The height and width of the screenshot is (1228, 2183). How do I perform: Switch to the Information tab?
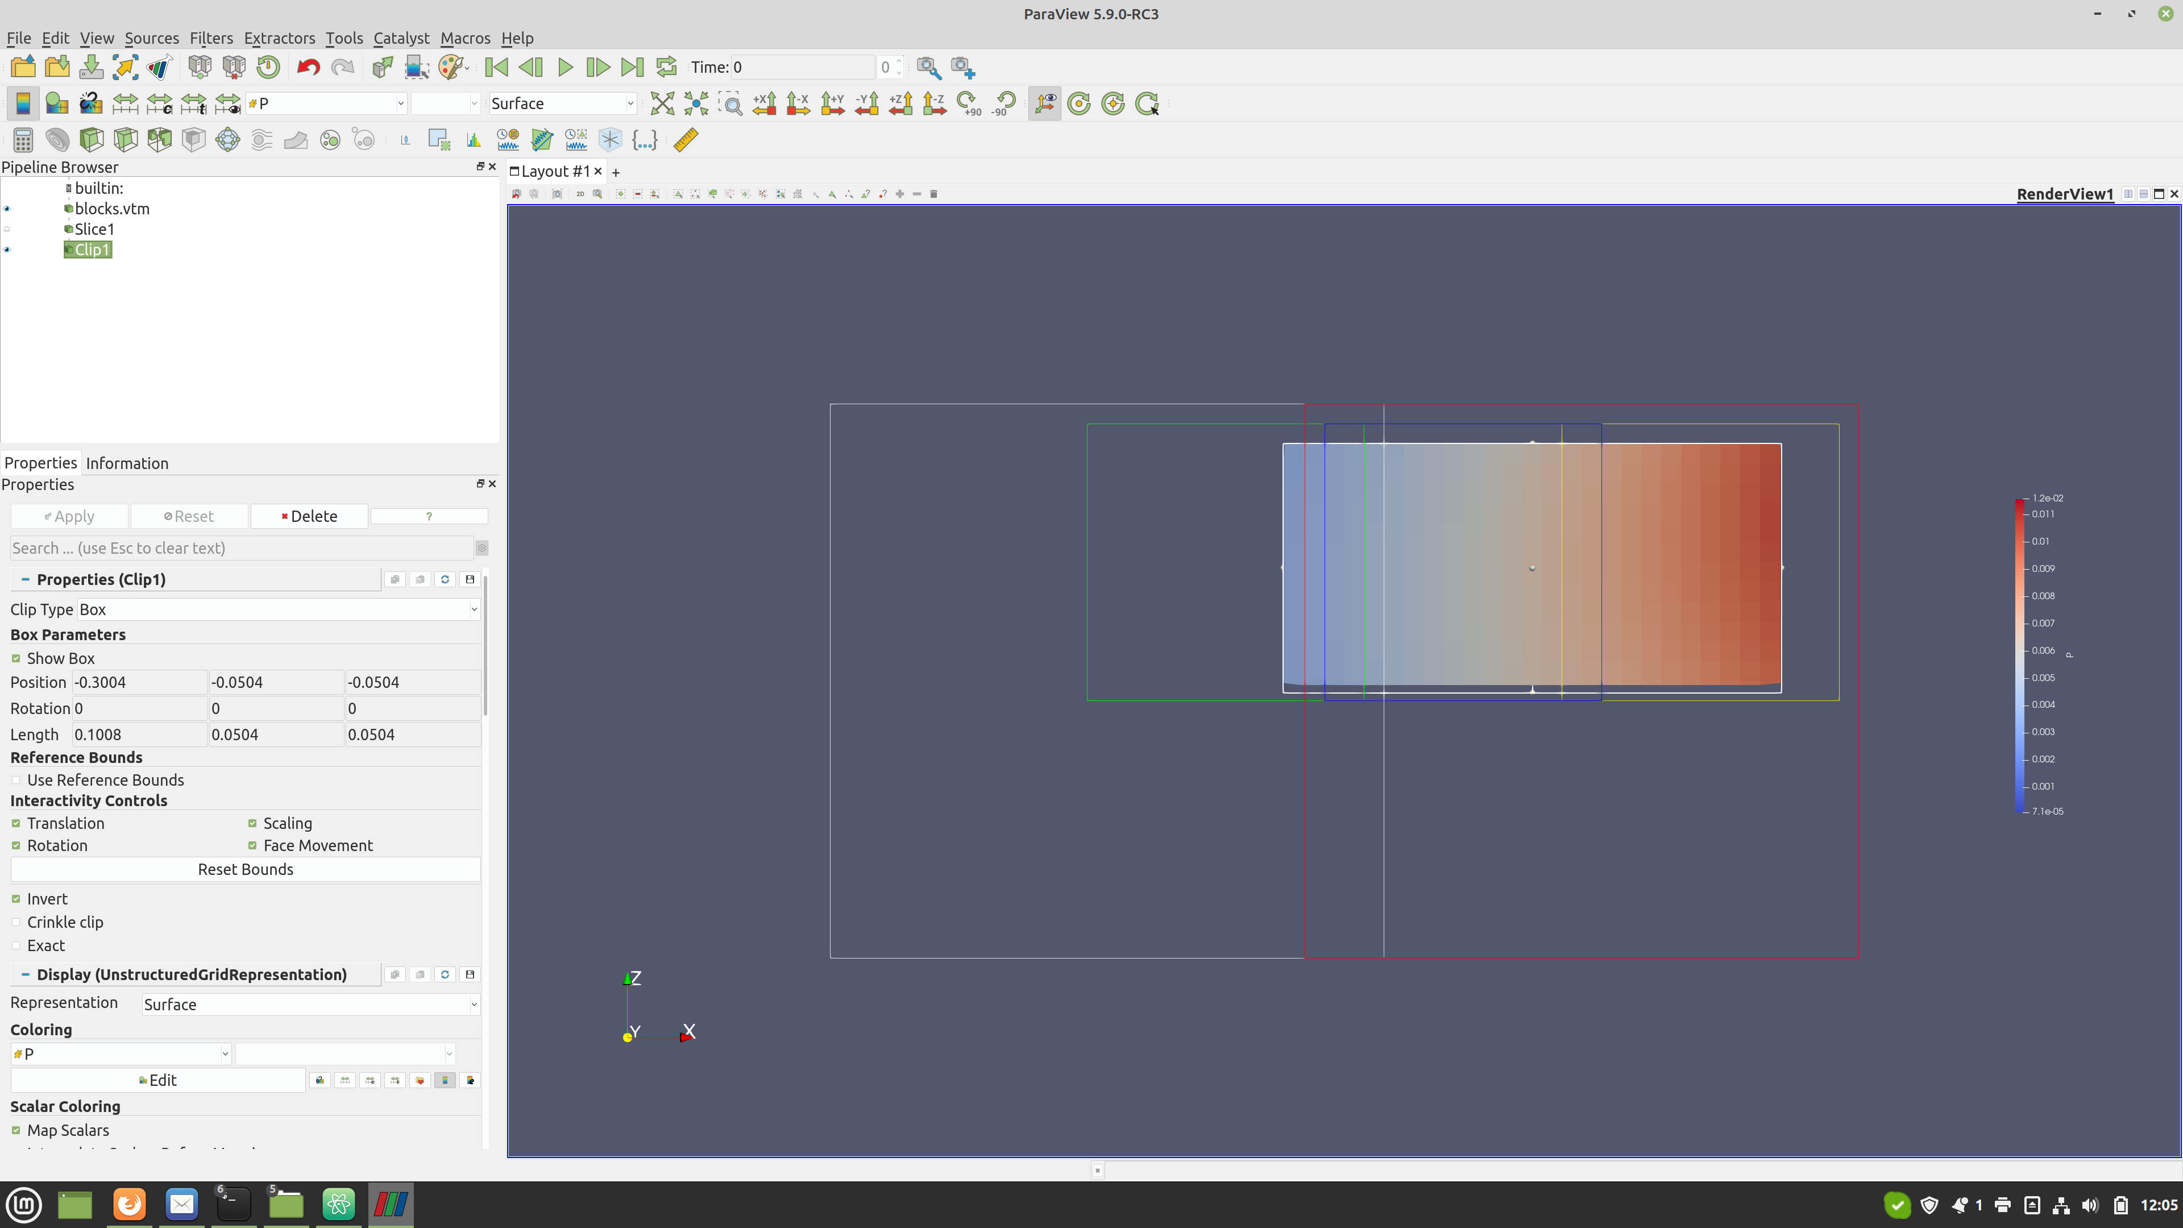point(126,463)
